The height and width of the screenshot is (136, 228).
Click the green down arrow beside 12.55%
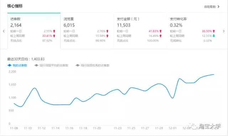point(214,36)
